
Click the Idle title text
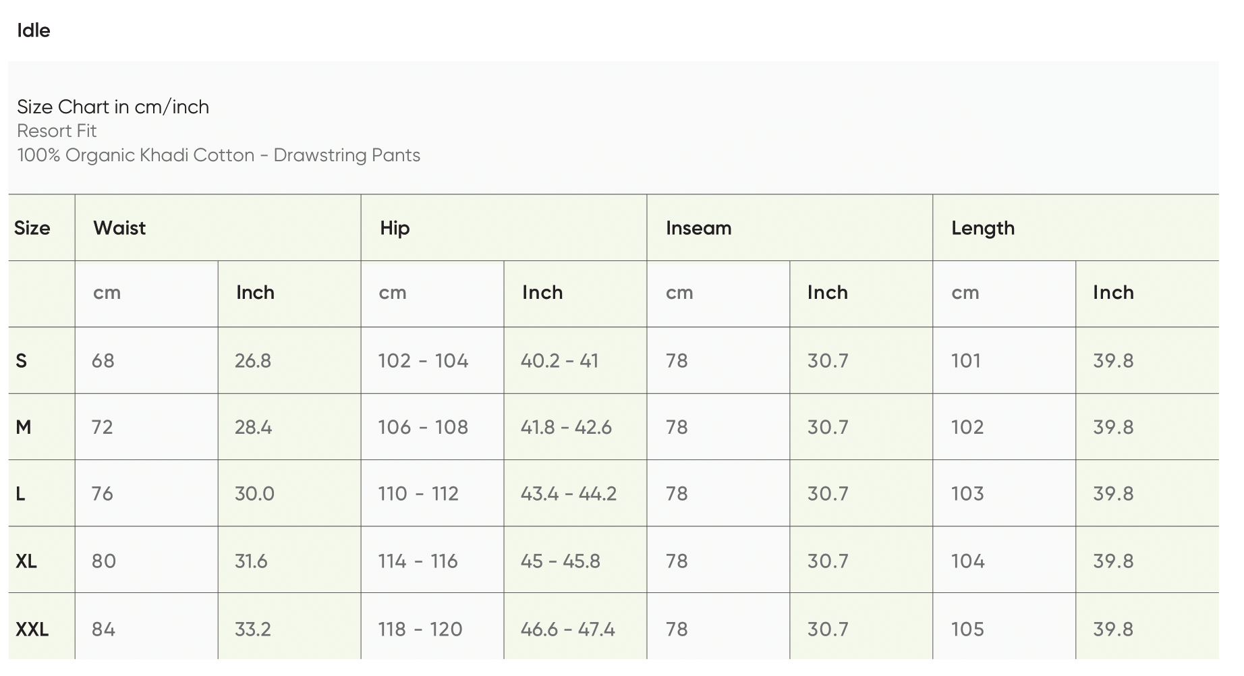coord(33,30)
